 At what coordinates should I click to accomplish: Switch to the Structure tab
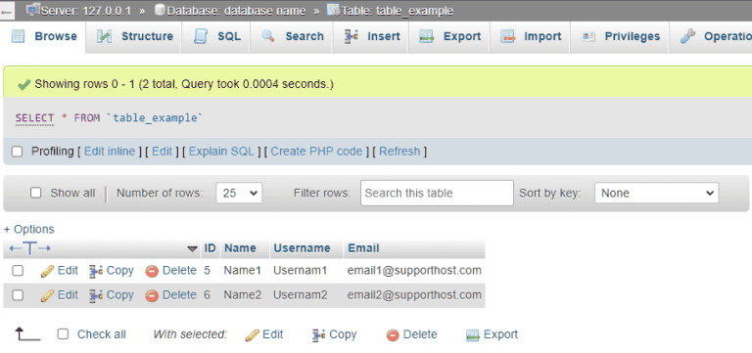pos(134,36)
